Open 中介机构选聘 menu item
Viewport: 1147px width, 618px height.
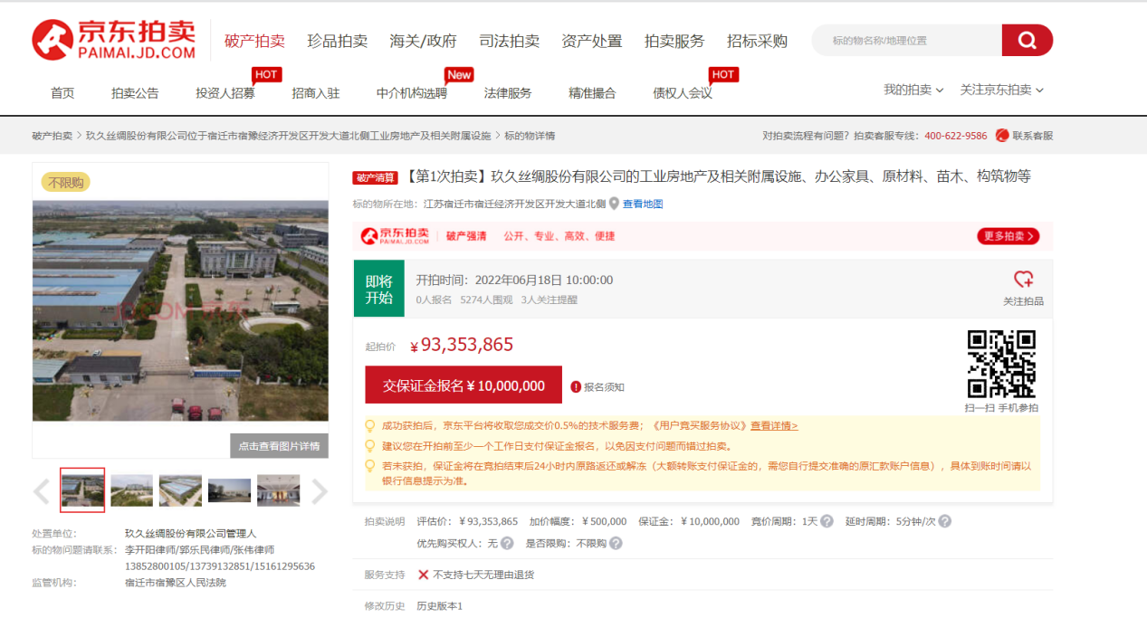[x=412, y=93]
